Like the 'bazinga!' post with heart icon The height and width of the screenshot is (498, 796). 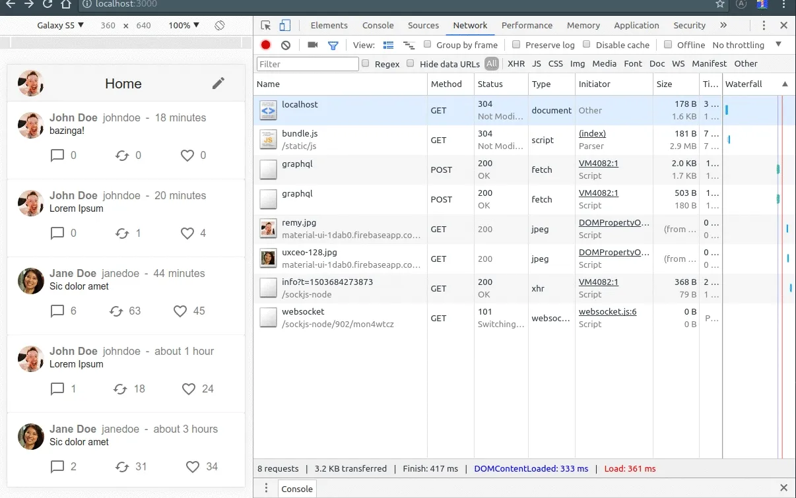187,156
